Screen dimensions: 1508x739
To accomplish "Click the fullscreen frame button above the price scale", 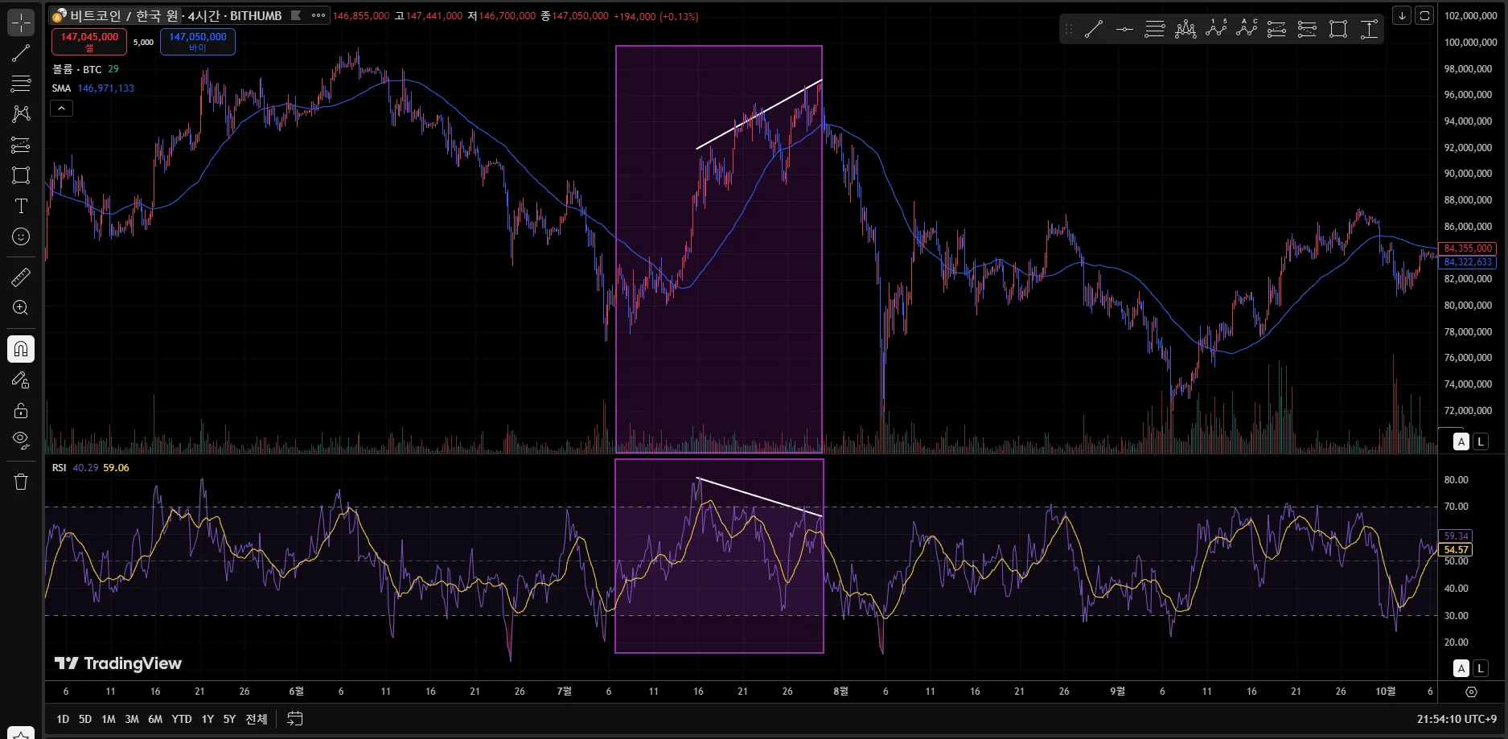I will coord(1424,15).
